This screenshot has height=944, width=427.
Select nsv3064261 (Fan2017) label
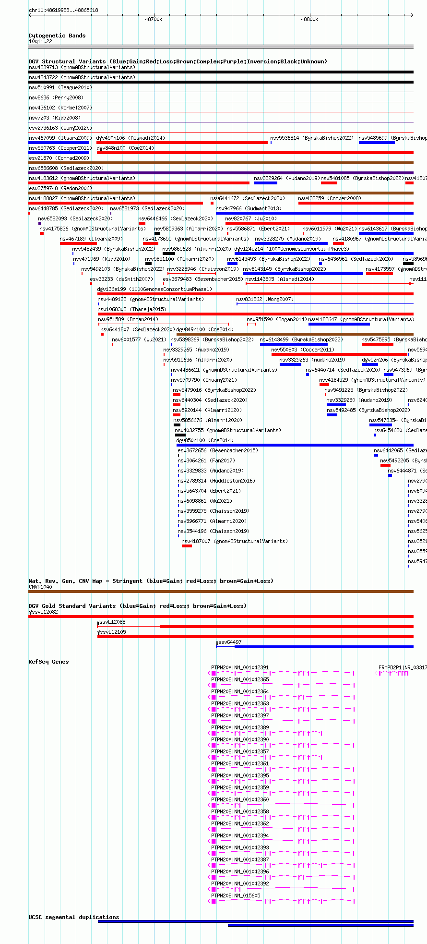click(x=207, y=460)
